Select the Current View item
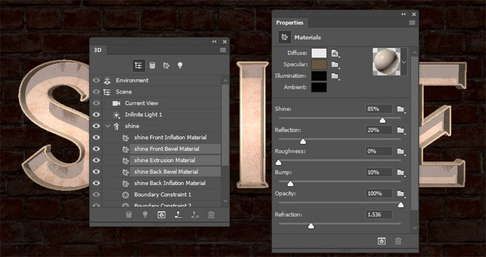 tap(142, 103)
